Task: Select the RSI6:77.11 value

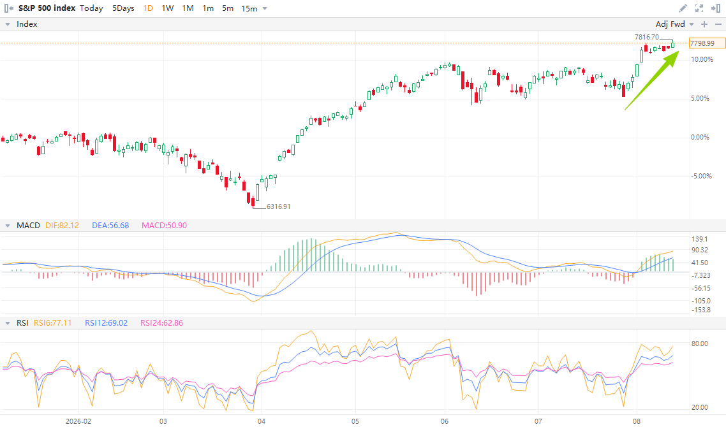Action: pyautogui.click(x=53, y=323)
